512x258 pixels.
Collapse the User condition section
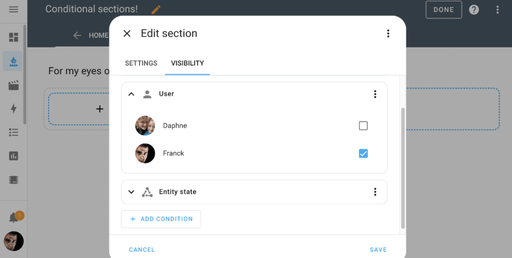click(x=131, y=94)
